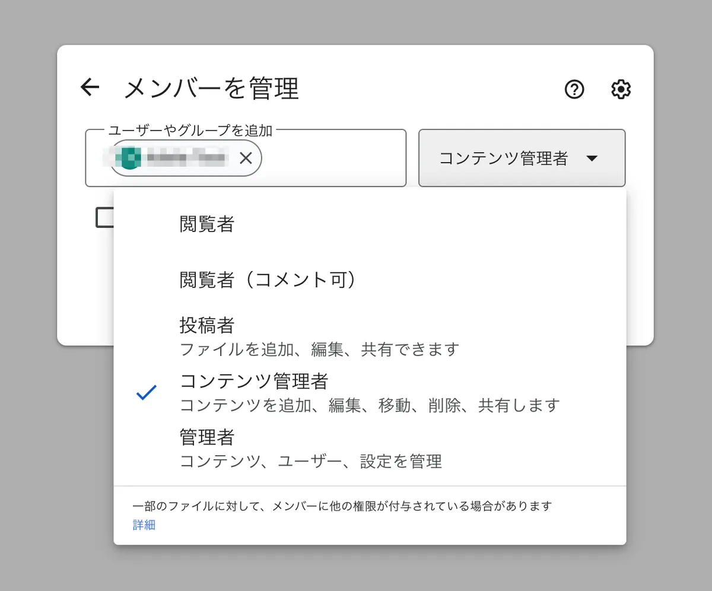Click the back arrow beside メンバーを管理

[90, 88]
